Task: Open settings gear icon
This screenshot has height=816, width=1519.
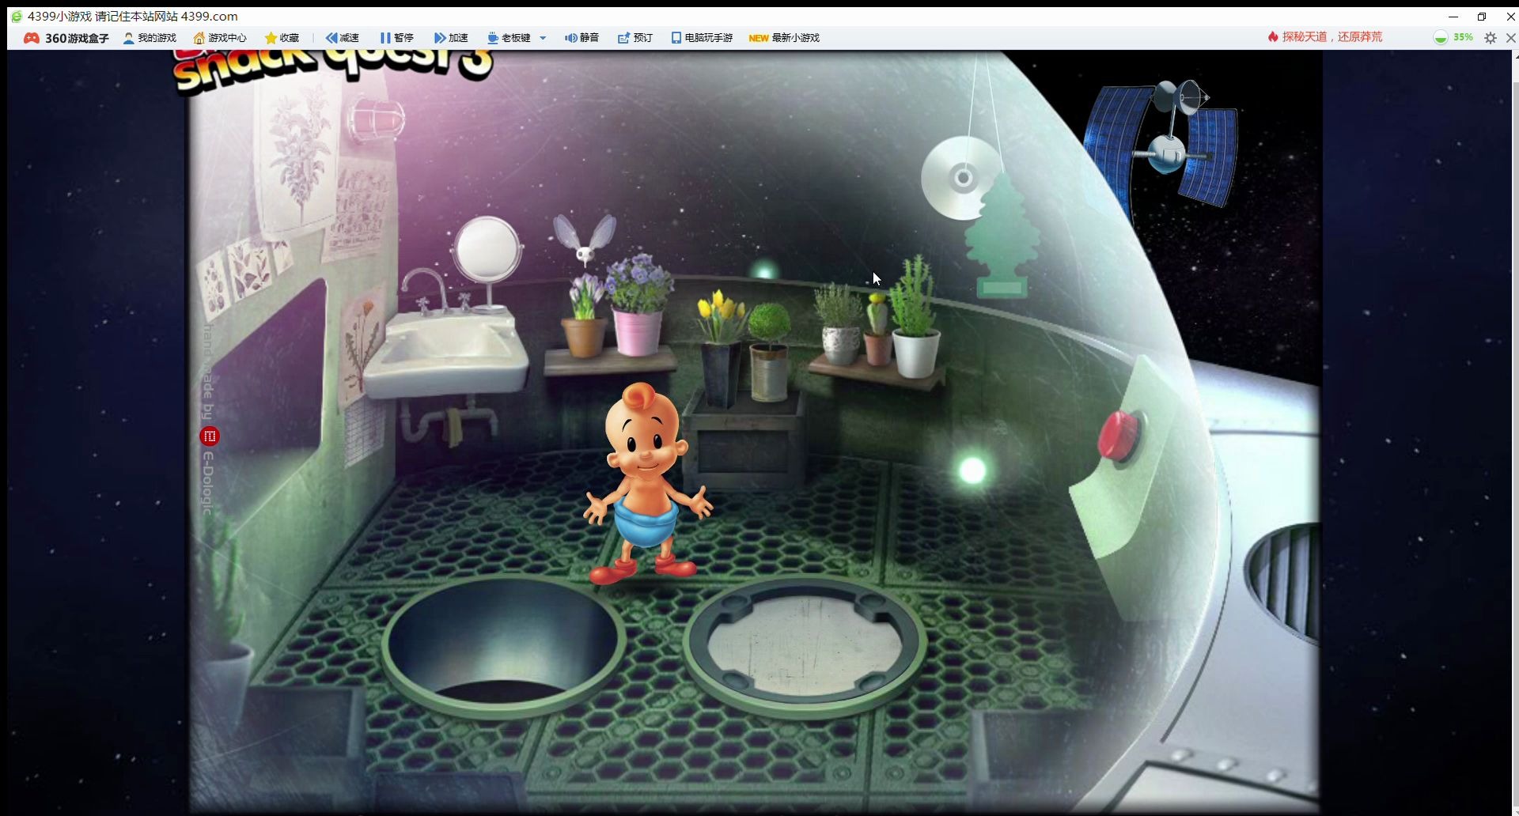Action: click(x=1491, y=38)
